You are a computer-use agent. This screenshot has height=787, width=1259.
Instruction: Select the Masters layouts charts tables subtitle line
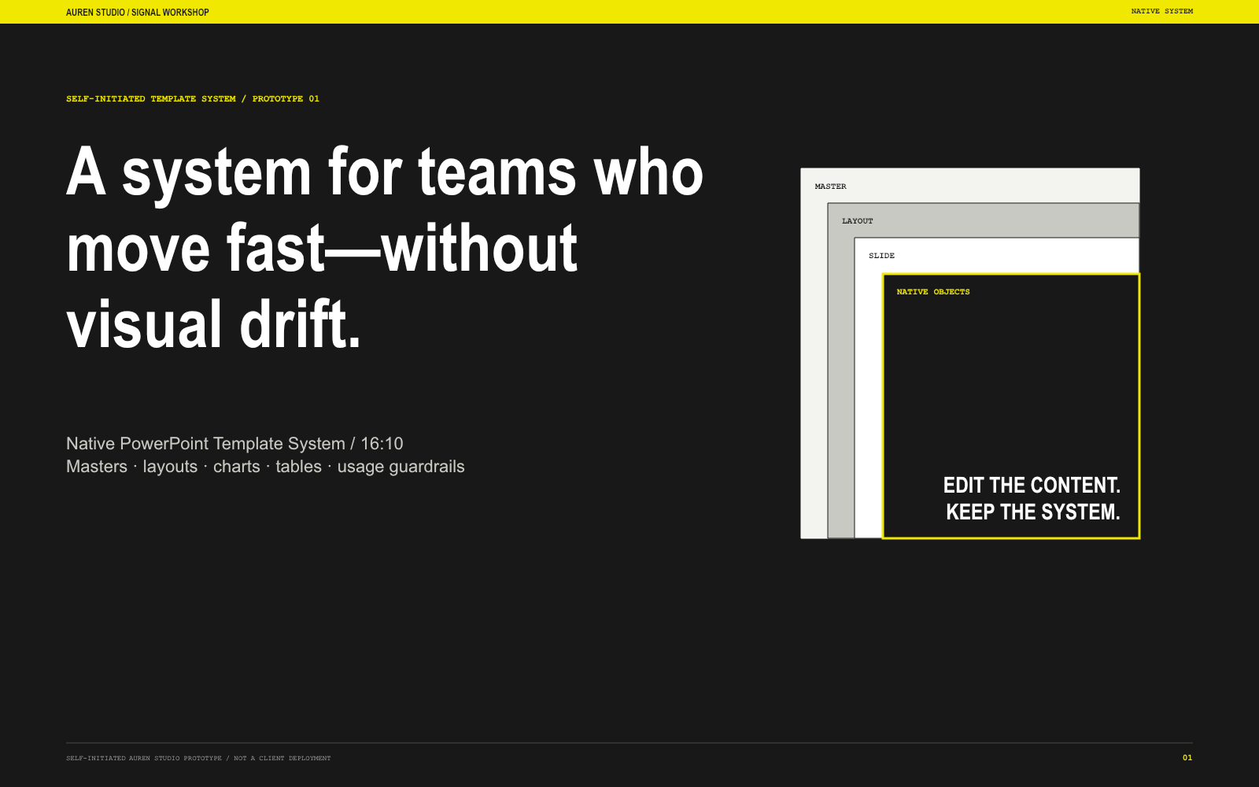(x=265, y=467)
